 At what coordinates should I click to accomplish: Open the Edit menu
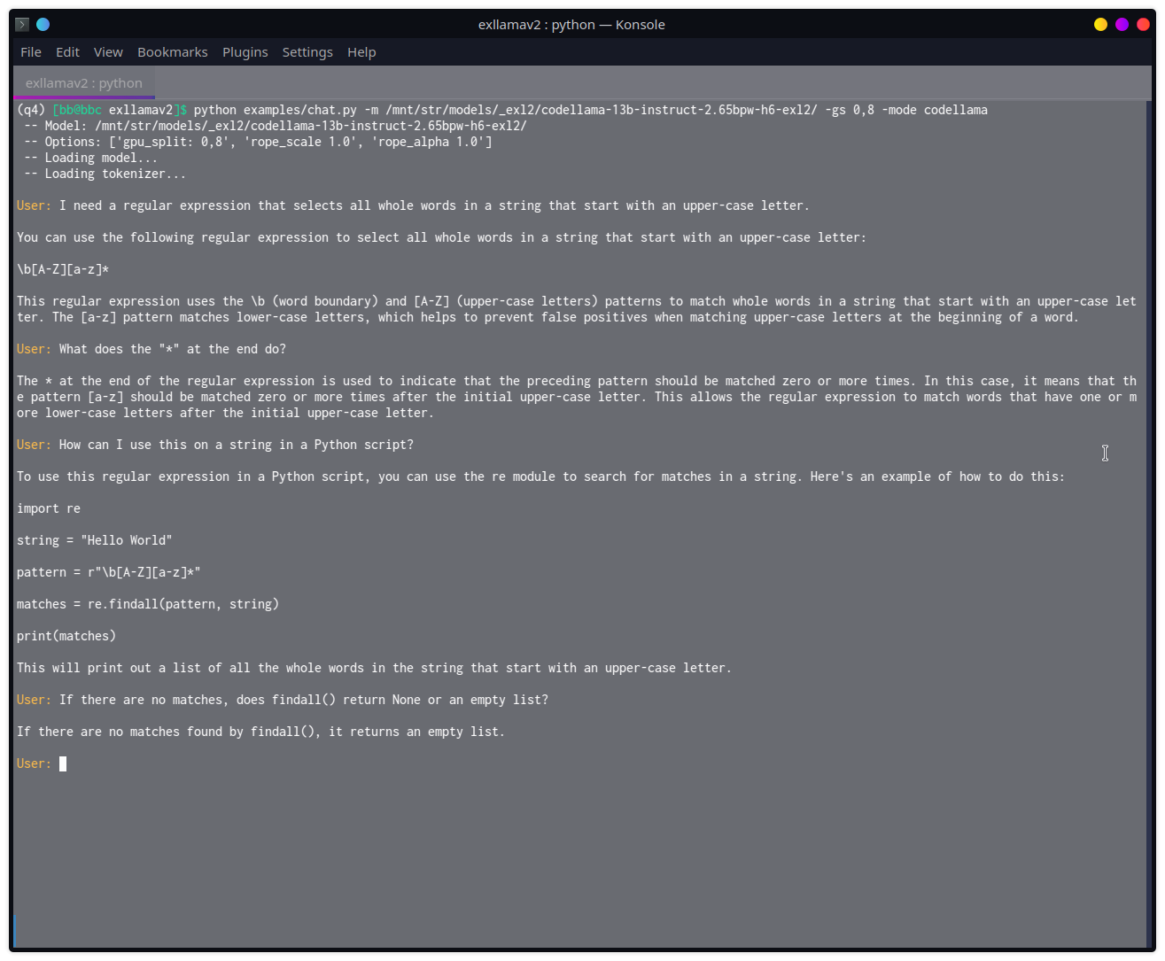pos(67,52)
